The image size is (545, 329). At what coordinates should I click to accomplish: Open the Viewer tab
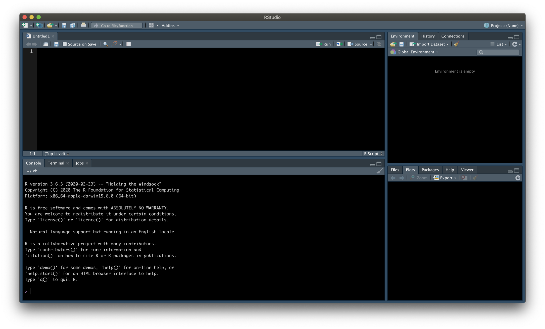467,170
